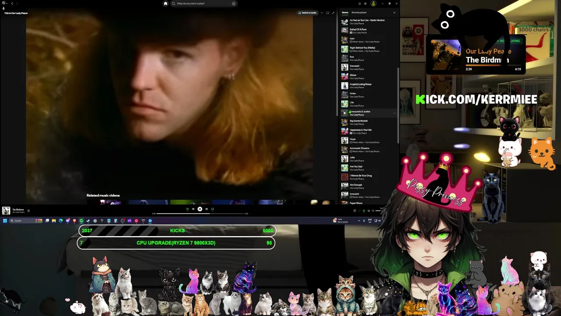Play '4am' from queue
This screenshot has height=316, width=561.
[x=369, y=40]
